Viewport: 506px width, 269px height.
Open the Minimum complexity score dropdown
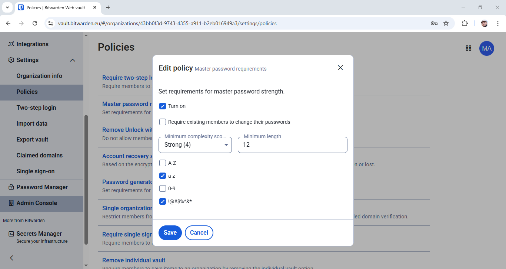pos(195,145)
